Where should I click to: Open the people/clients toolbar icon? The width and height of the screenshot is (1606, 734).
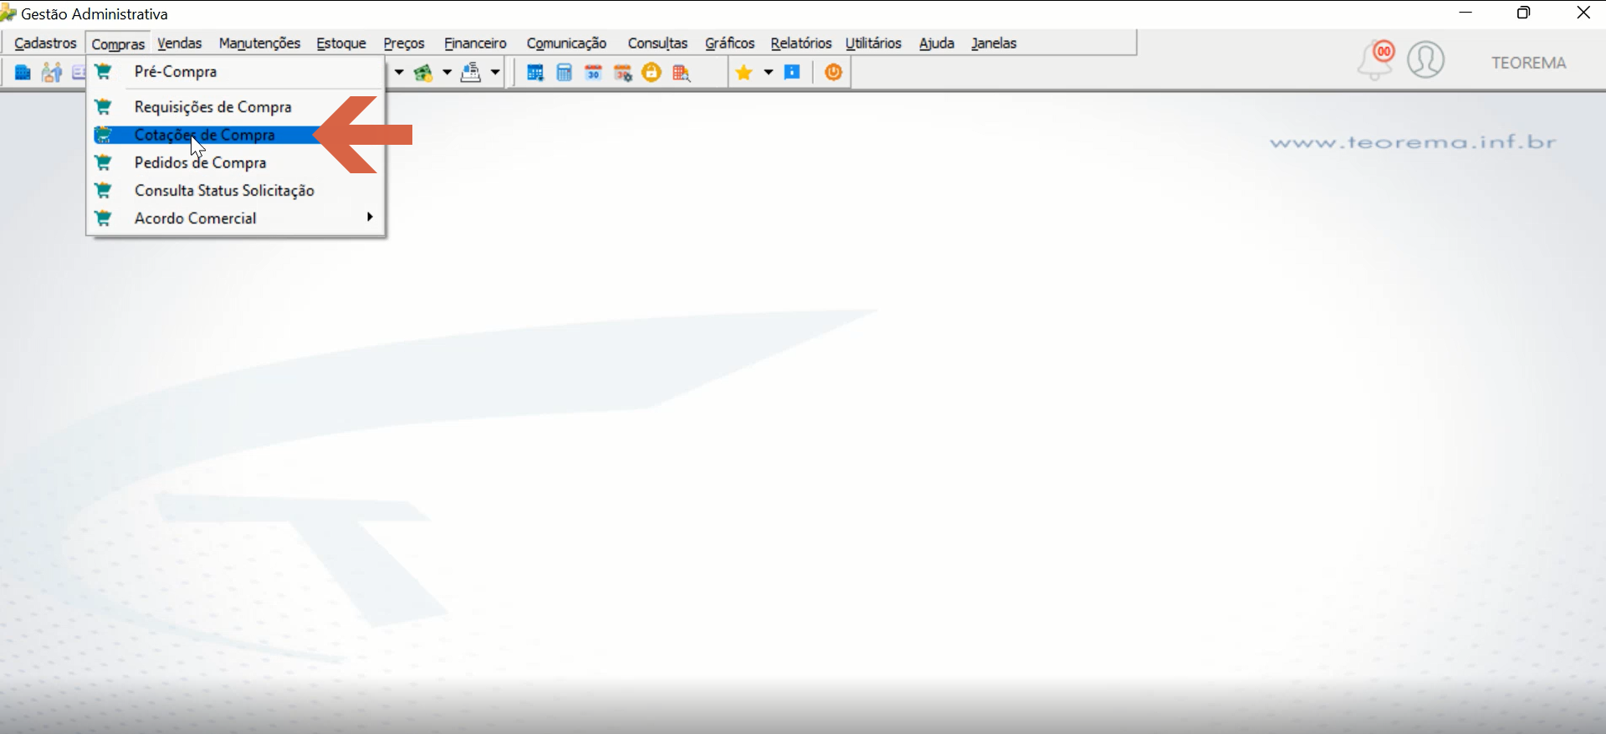(52, 73)
